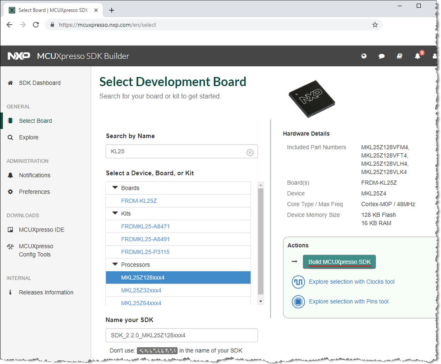This screenshot has height=364, width=441.
Task: Collapse the Kits group
Action: (x=115, y=213)
